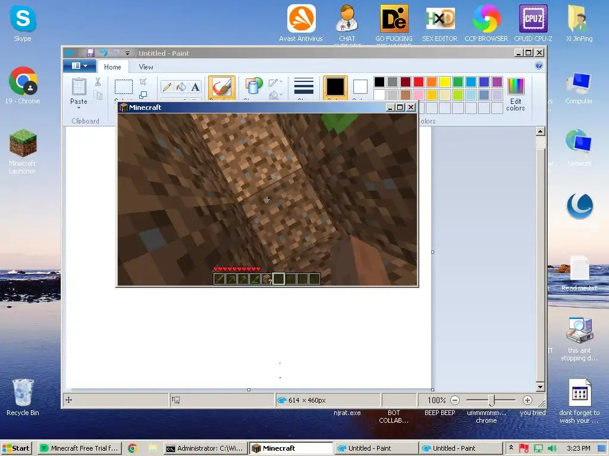
Task: Click the clock showing 3:23 PM
Action: coord(578,448)
